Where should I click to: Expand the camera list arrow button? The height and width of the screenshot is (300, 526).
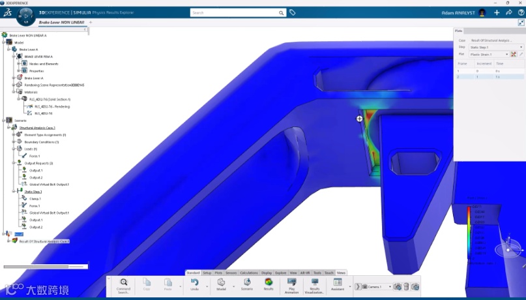click(x=358, y=286)
